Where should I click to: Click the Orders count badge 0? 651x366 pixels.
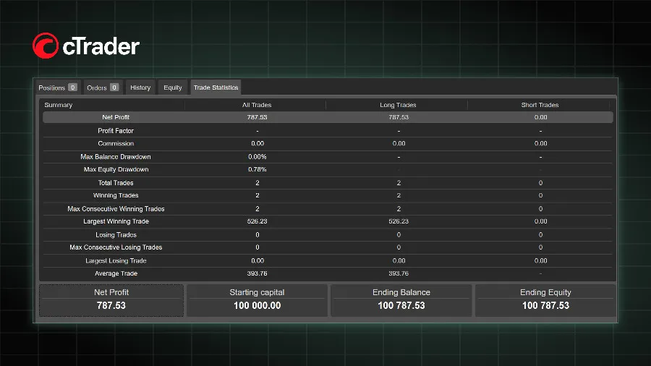114,87
